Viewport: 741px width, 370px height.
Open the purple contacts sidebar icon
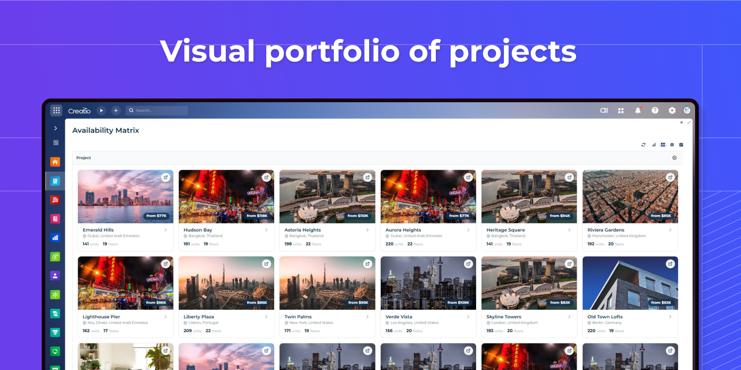tap(55, 276)
